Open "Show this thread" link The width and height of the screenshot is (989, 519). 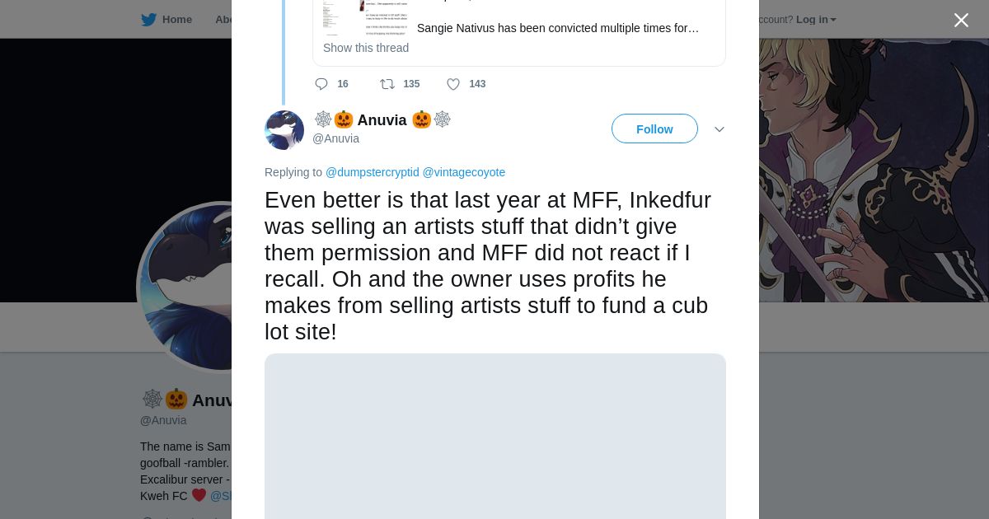click(x=366, y=48)
